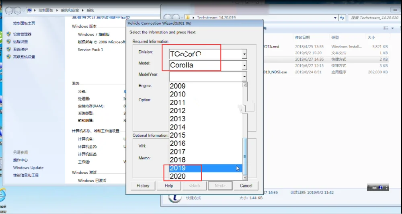This screenshot has height=214, width=402.
Task: Open Explorer address bar history dropdown
Action: click(335, 18)
